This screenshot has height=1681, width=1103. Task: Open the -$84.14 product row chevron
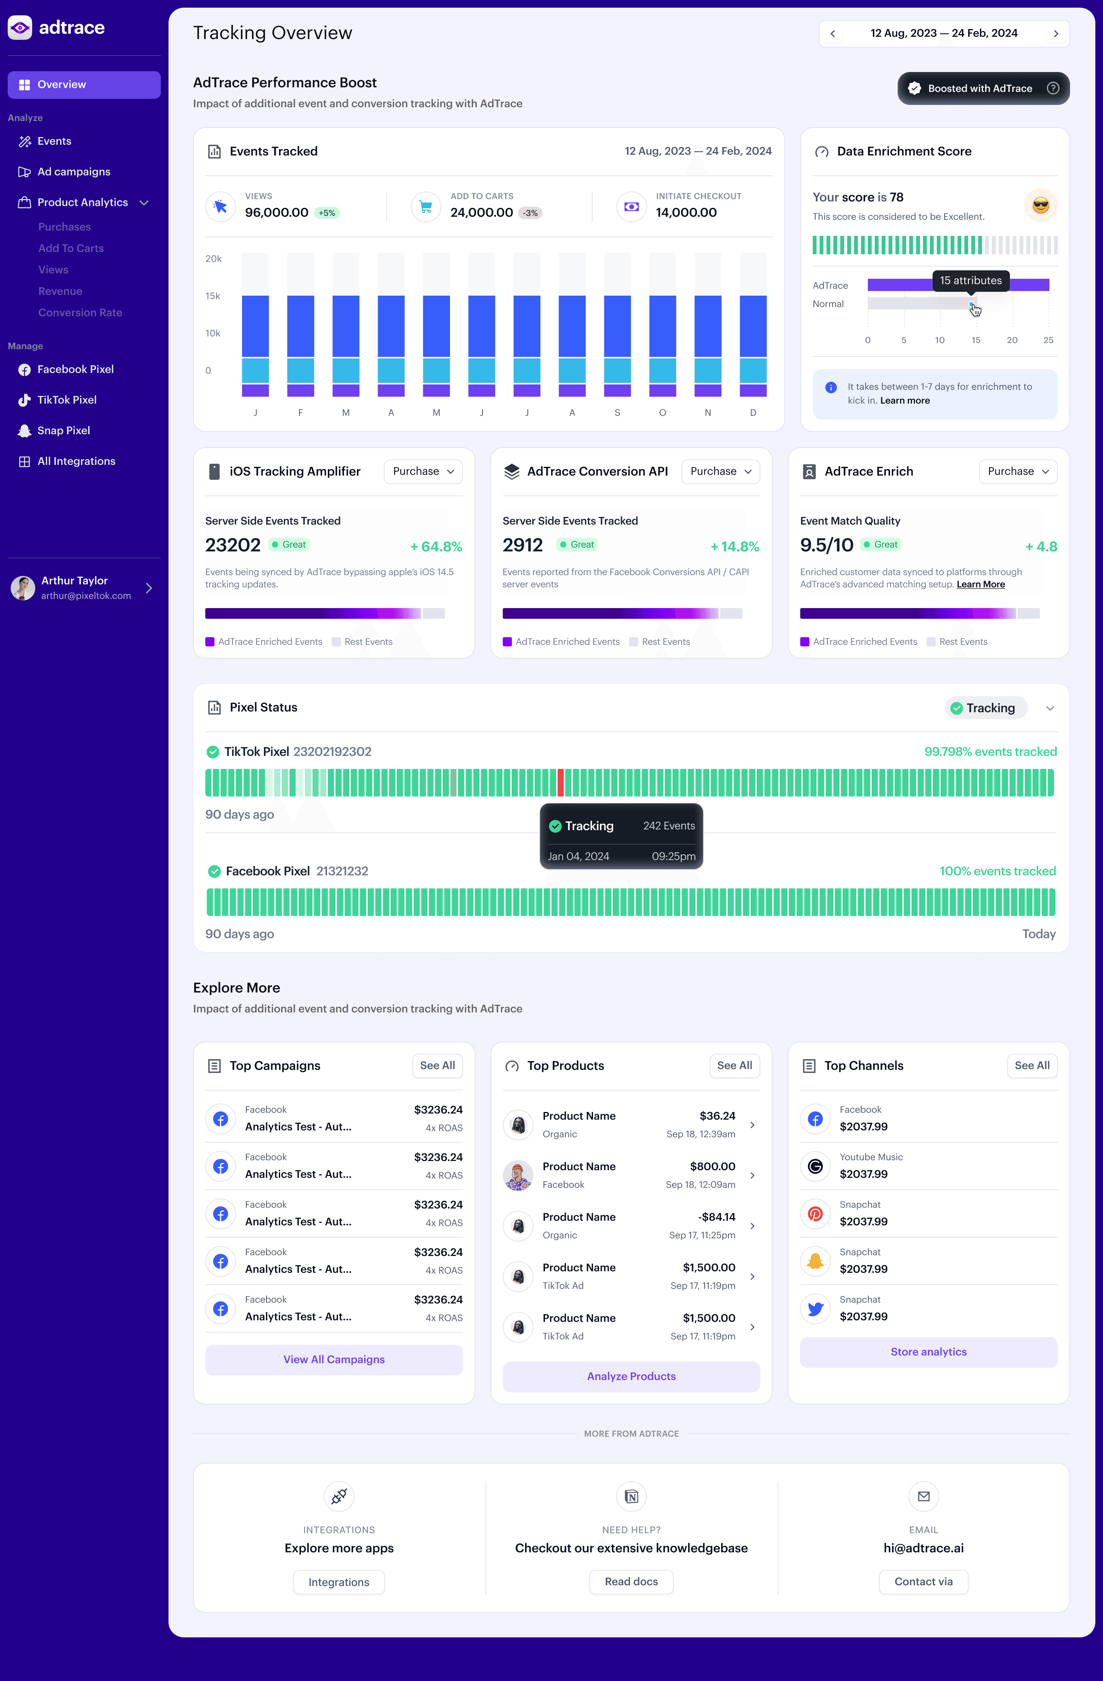[752, 1225]
